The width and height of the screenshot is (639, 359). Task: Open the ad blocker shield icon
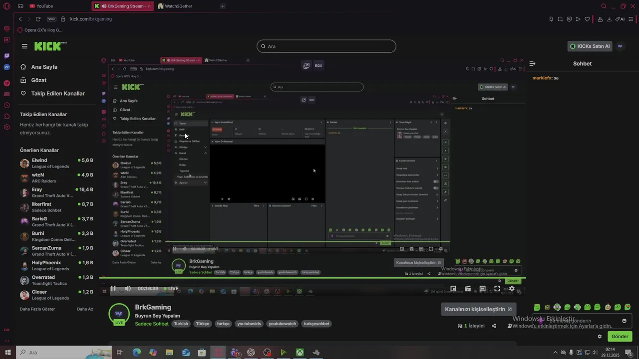click(569, 19)
